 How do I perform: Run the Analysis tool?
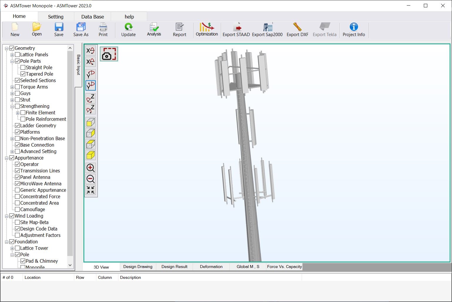pos(154,29)
